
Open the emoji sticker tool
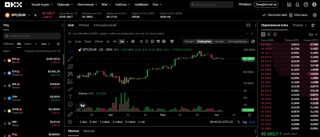pyautogui.click(x=70, y=104)
